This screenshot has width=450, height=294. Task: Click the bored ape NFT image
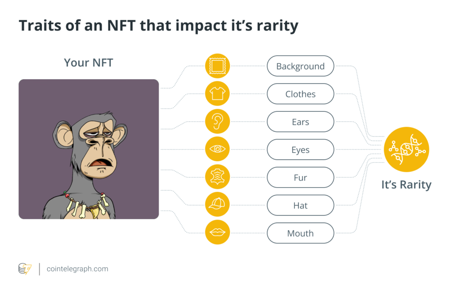pos(89,149)
